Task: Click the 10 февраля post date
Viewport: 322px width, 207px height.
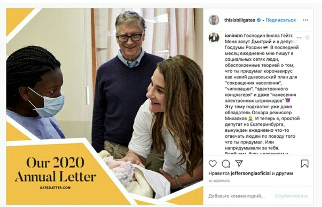Action: (x=219, y=181)
